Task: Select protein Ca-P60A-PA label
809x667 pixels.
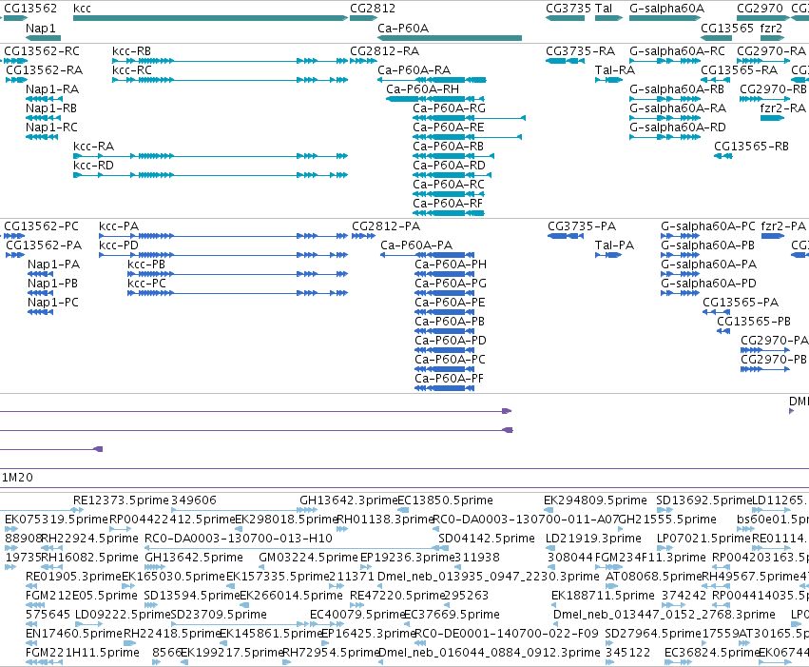Action: 416,245
